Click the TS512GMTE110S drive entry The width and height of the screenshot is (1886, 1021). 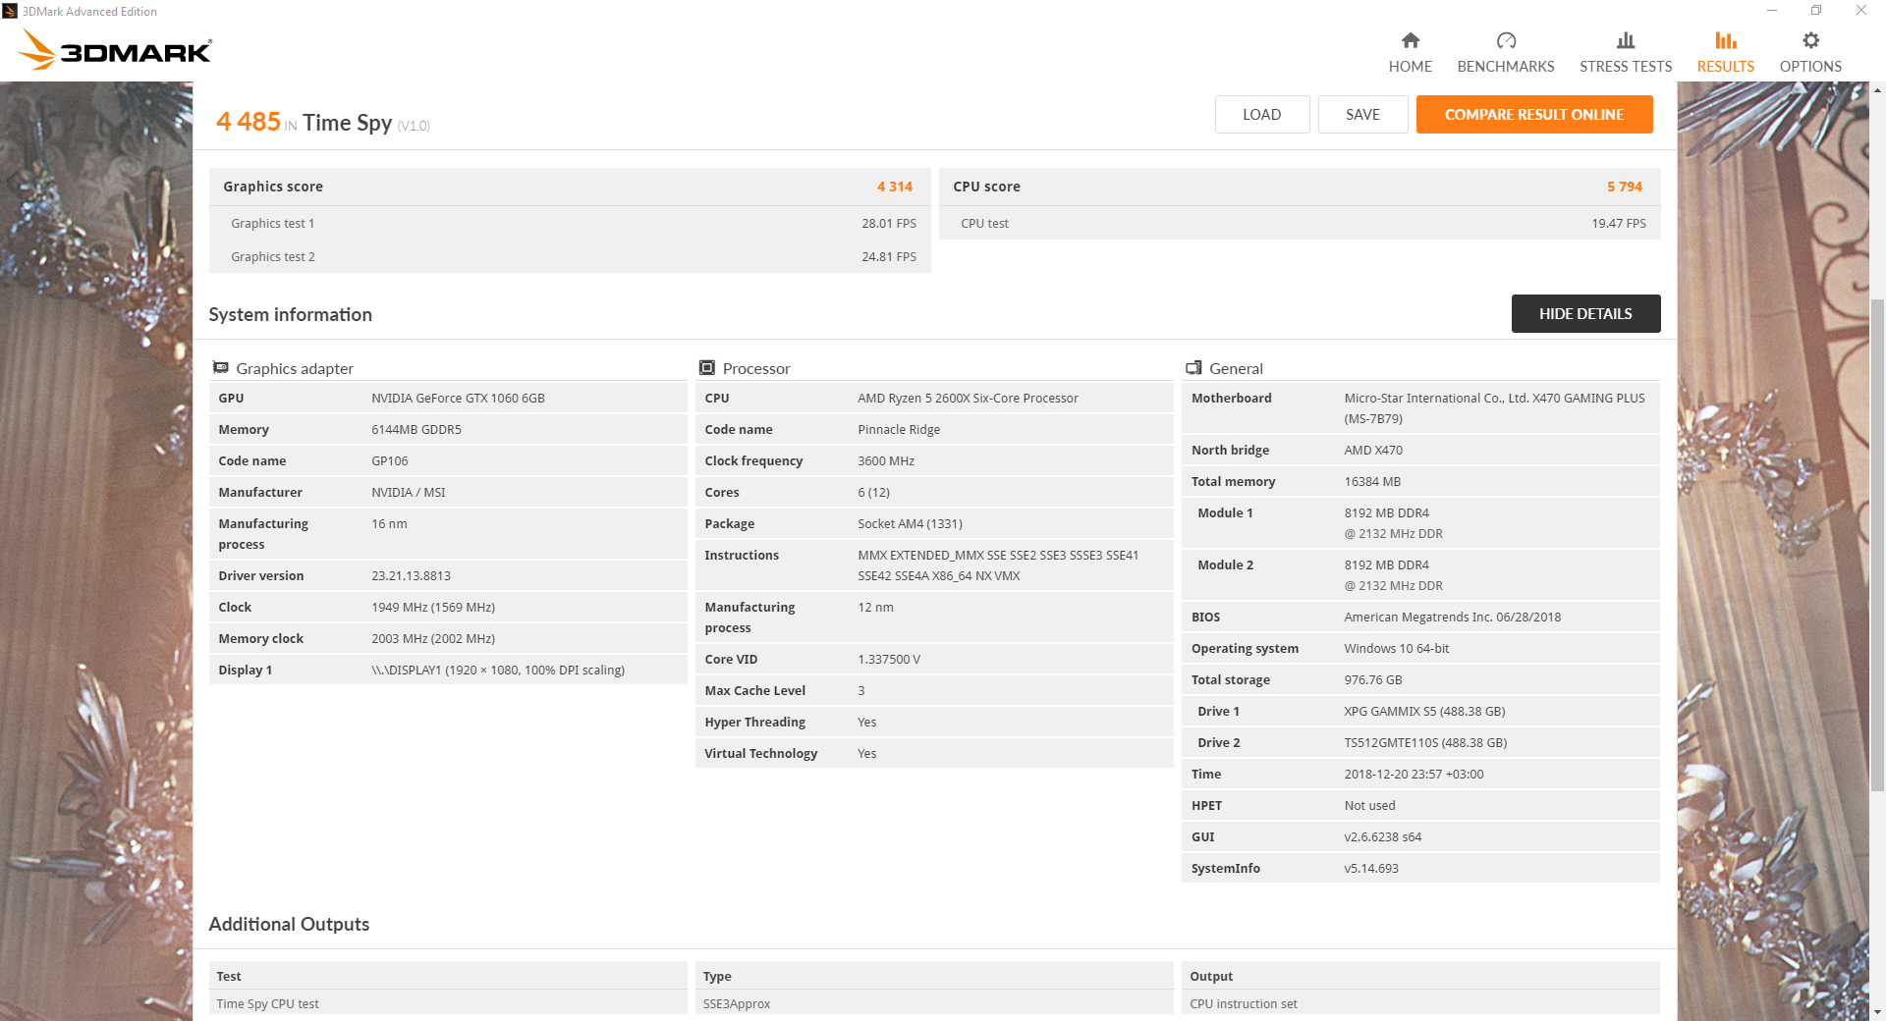click(1425, 743)
